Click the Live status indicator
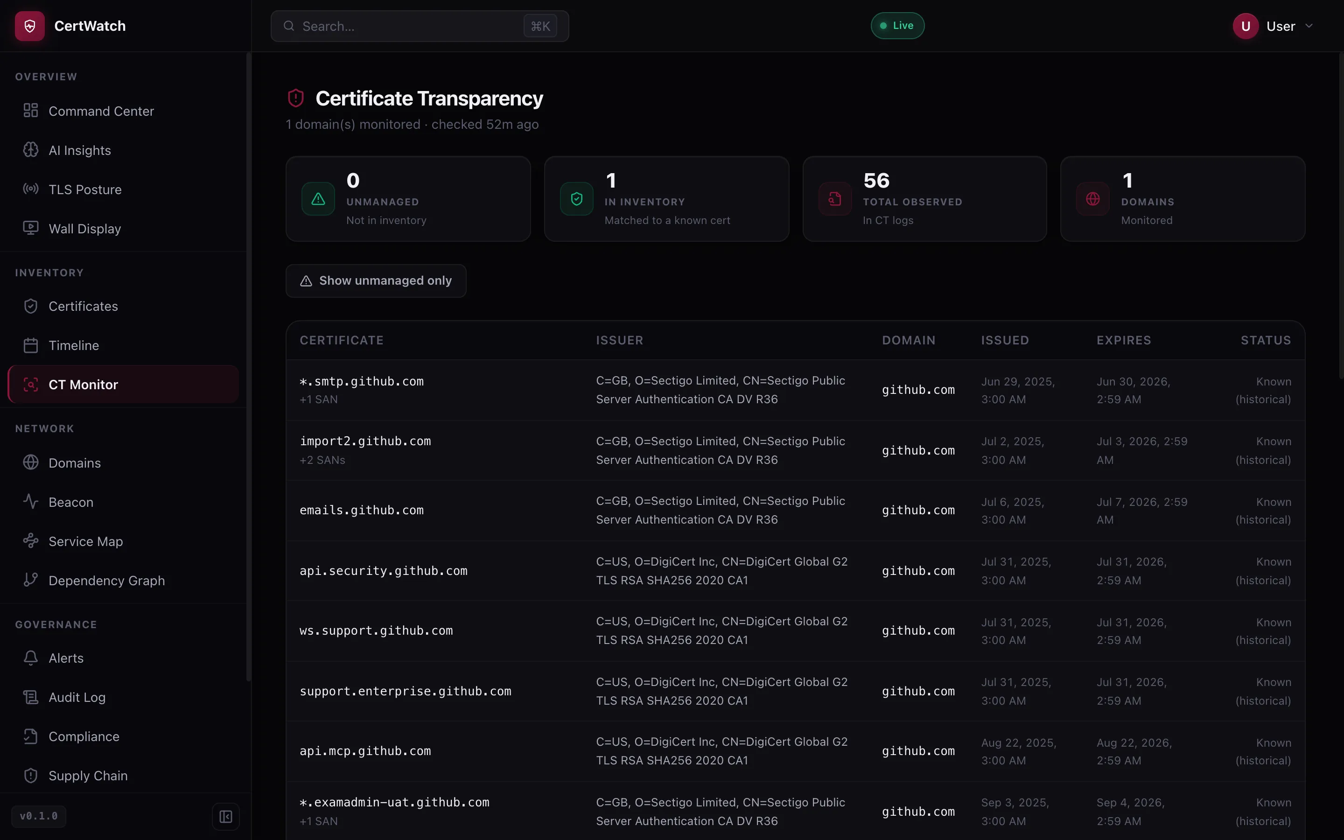Image resolution: width=1344 pixels, height=840 pixels. [897, 26]
